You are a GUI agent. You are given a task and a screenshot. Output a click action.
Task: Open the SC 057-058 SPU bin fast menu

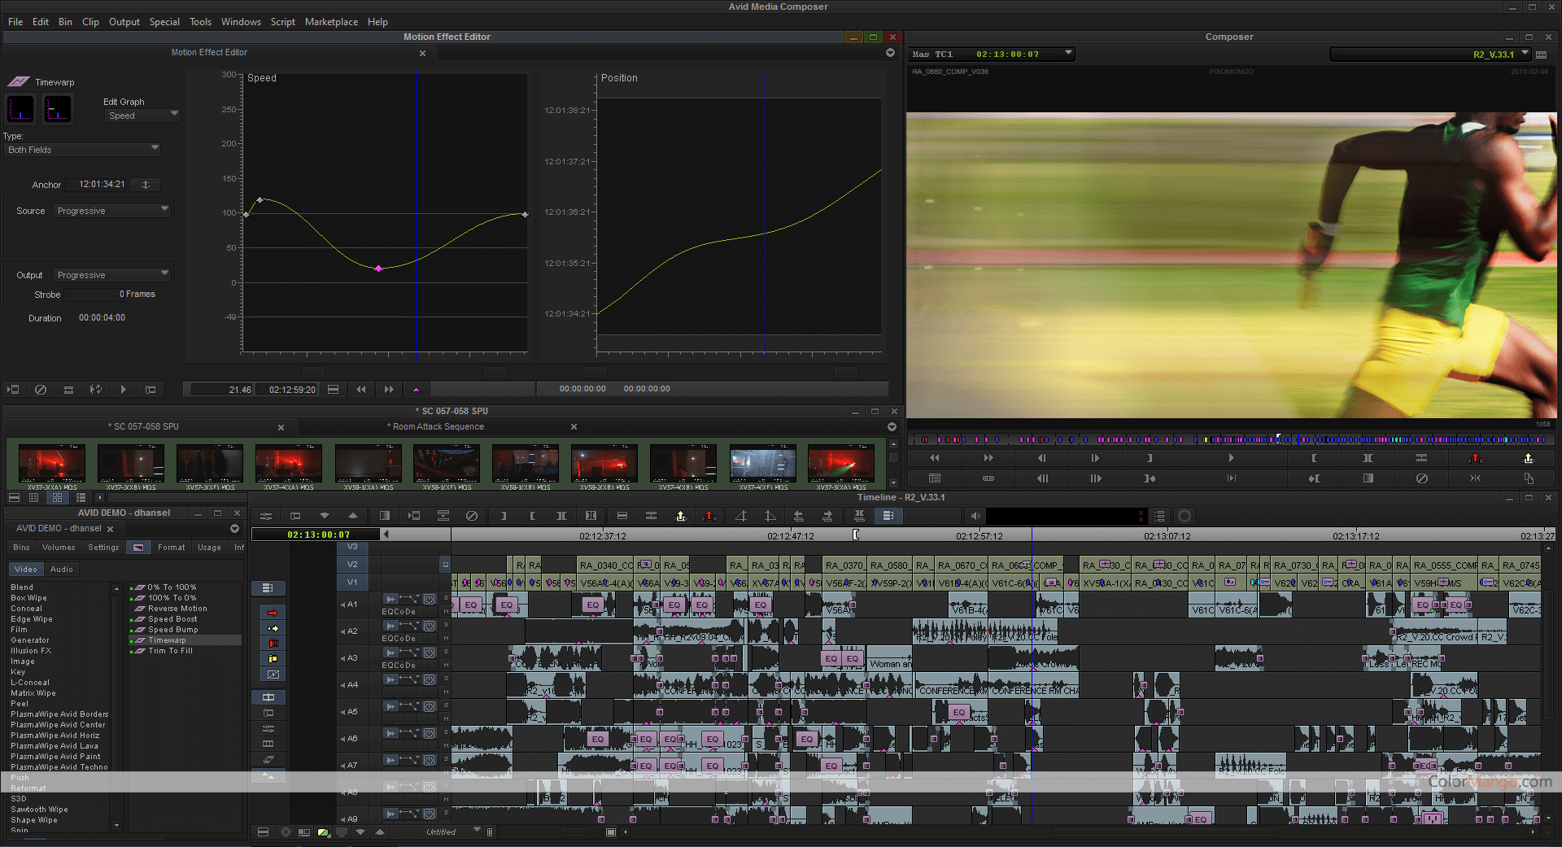point(892,427)
